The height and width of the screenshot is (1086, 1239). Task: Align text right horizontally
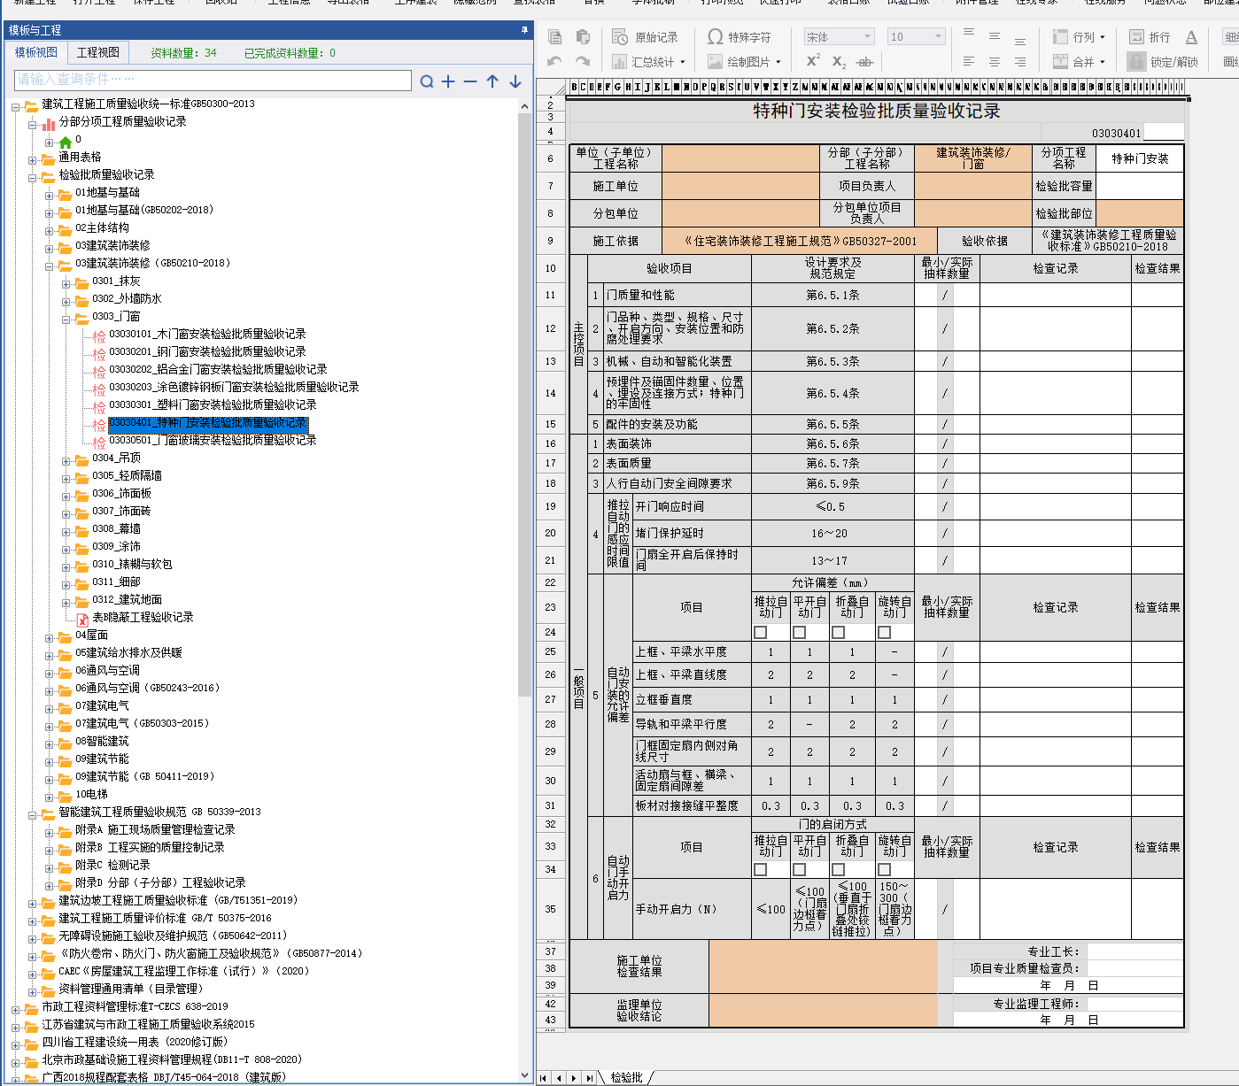1020,62
